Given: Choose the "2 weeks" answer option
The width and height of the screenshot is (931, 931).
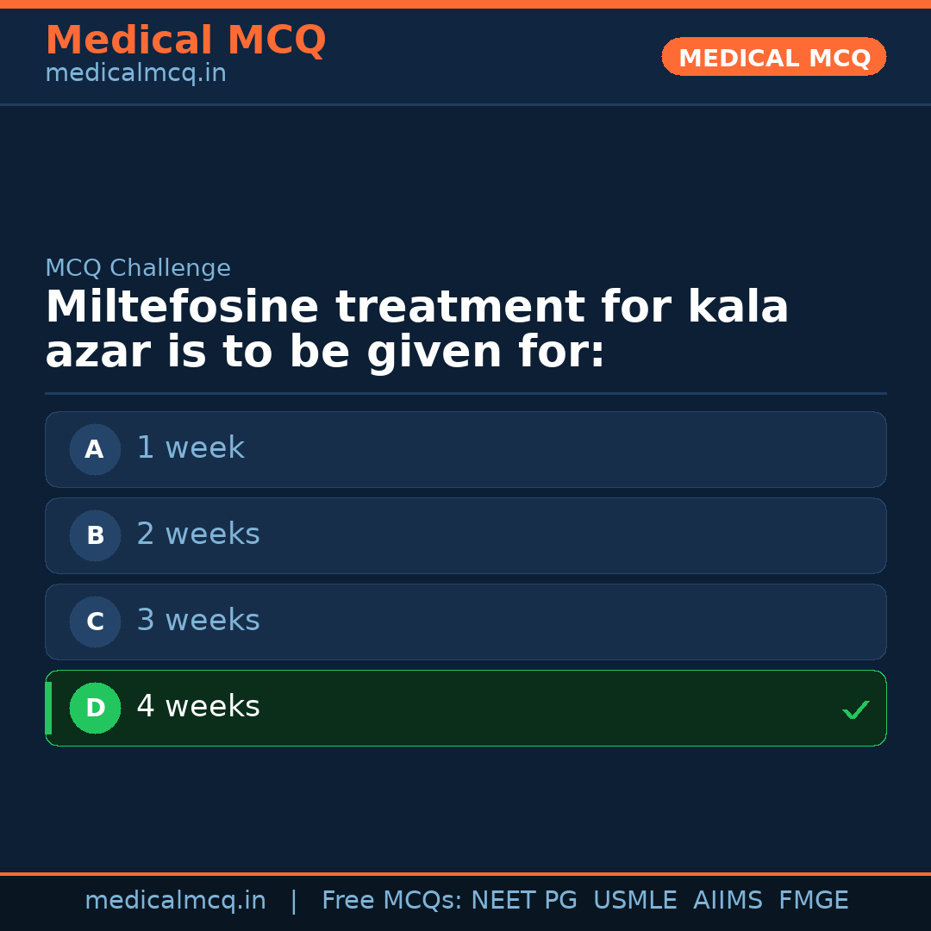Looking at the screenshot, I should [x=465, y=535].
